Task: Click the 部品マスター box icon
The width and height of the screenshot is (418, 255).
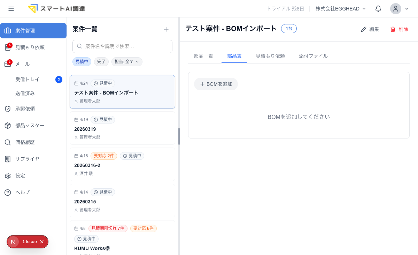Action: (8, 126)
